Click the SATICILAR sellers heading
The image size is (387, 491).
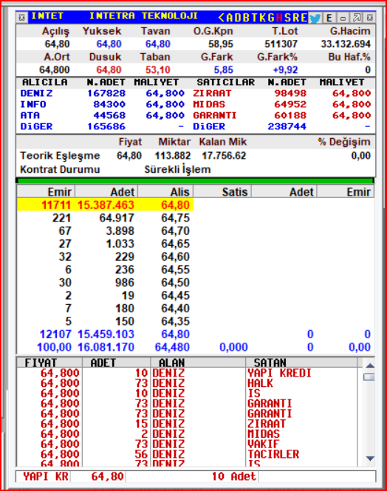225,83
